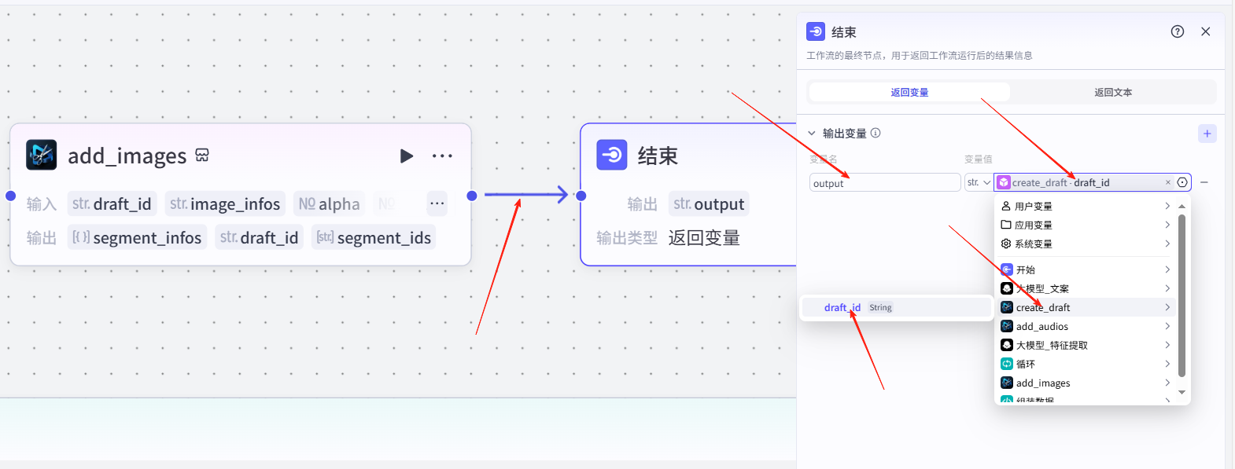
Task: Select the 返回变量 tab
Action: (x=909, y=93)
